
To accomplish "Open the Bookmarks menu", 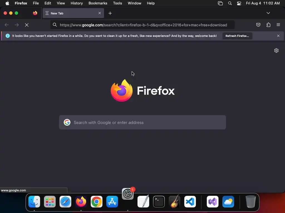I will coord(98,3).
